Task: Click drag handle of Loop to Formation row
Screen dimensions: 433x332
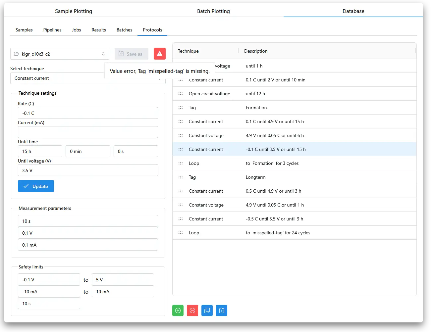Action: pyautogui.click(x=181, y=163)
